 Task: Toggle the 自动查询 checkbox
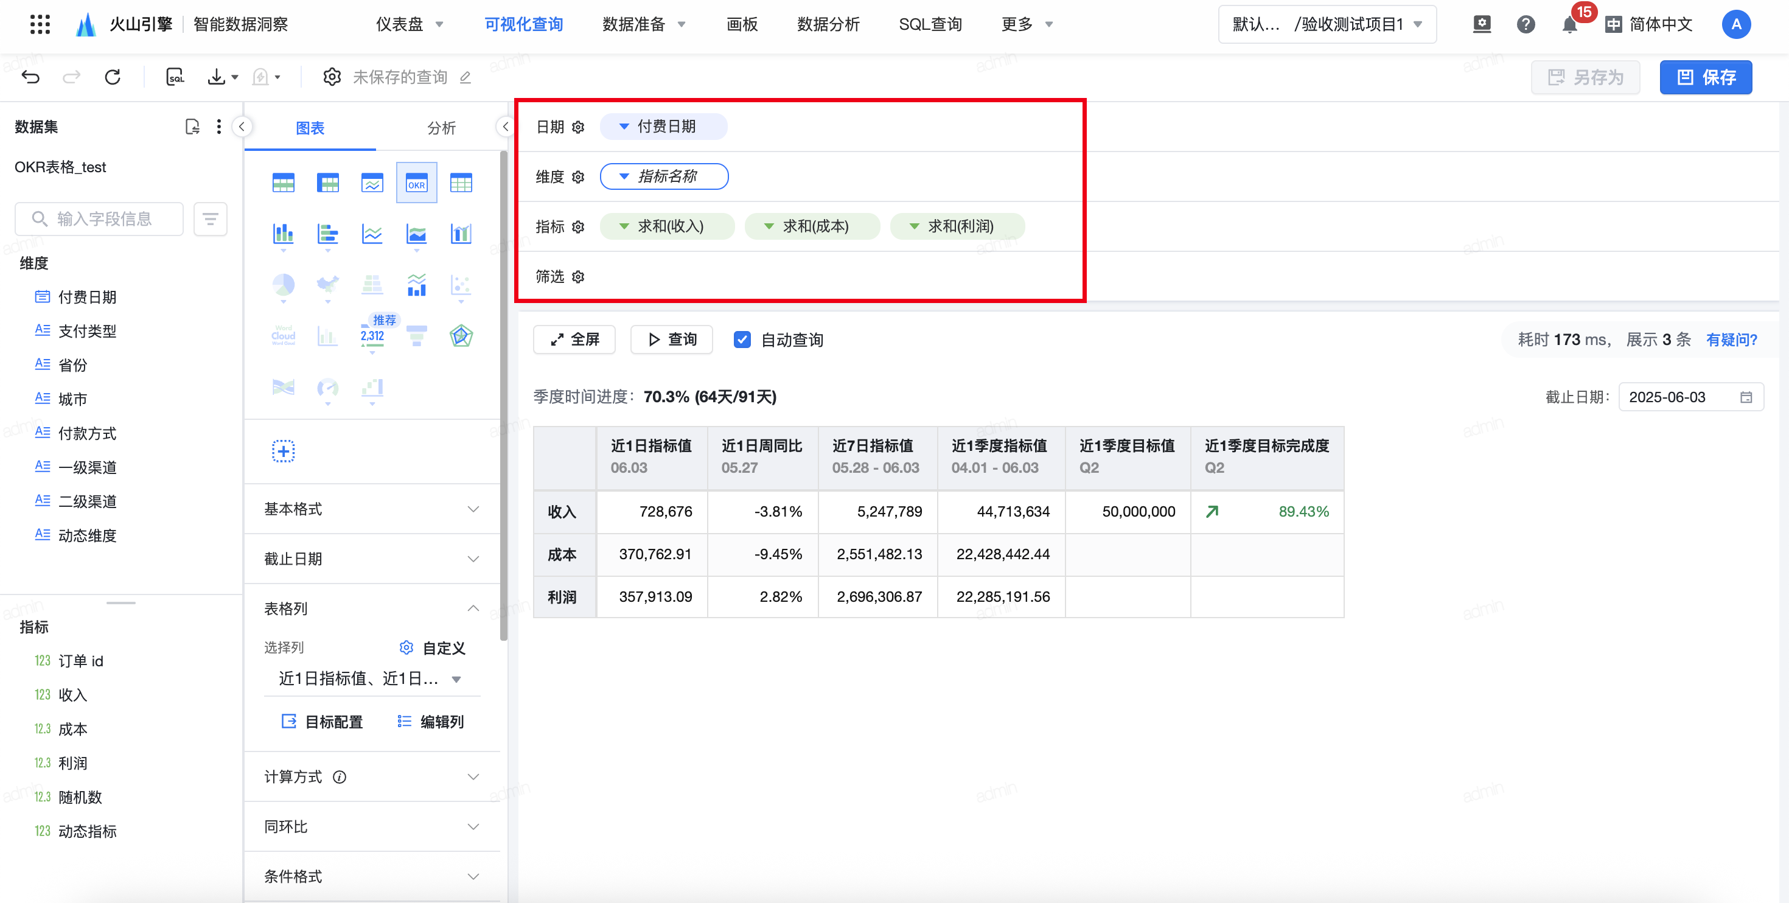pos(742,340)
